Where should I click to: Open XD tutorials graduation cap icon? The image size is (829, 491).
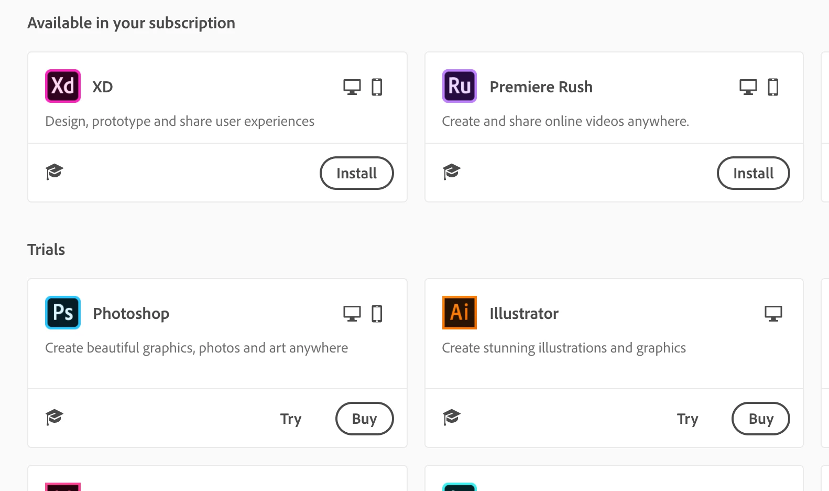coord(54,172)
